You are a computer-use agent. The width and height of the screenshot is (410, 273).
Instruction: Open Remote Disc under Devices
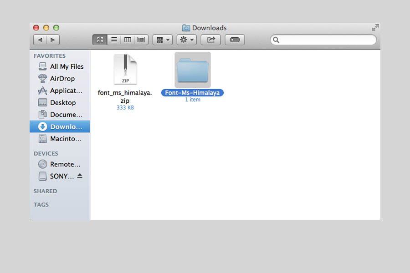pos(60,164)
